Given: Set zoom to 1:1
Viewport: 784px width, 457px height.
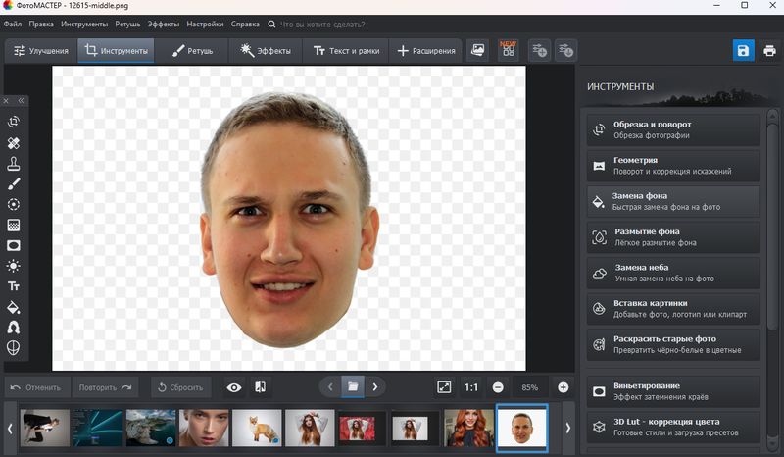Looking at the screenshot, I should pyautogui.click(x=471, y=387).
